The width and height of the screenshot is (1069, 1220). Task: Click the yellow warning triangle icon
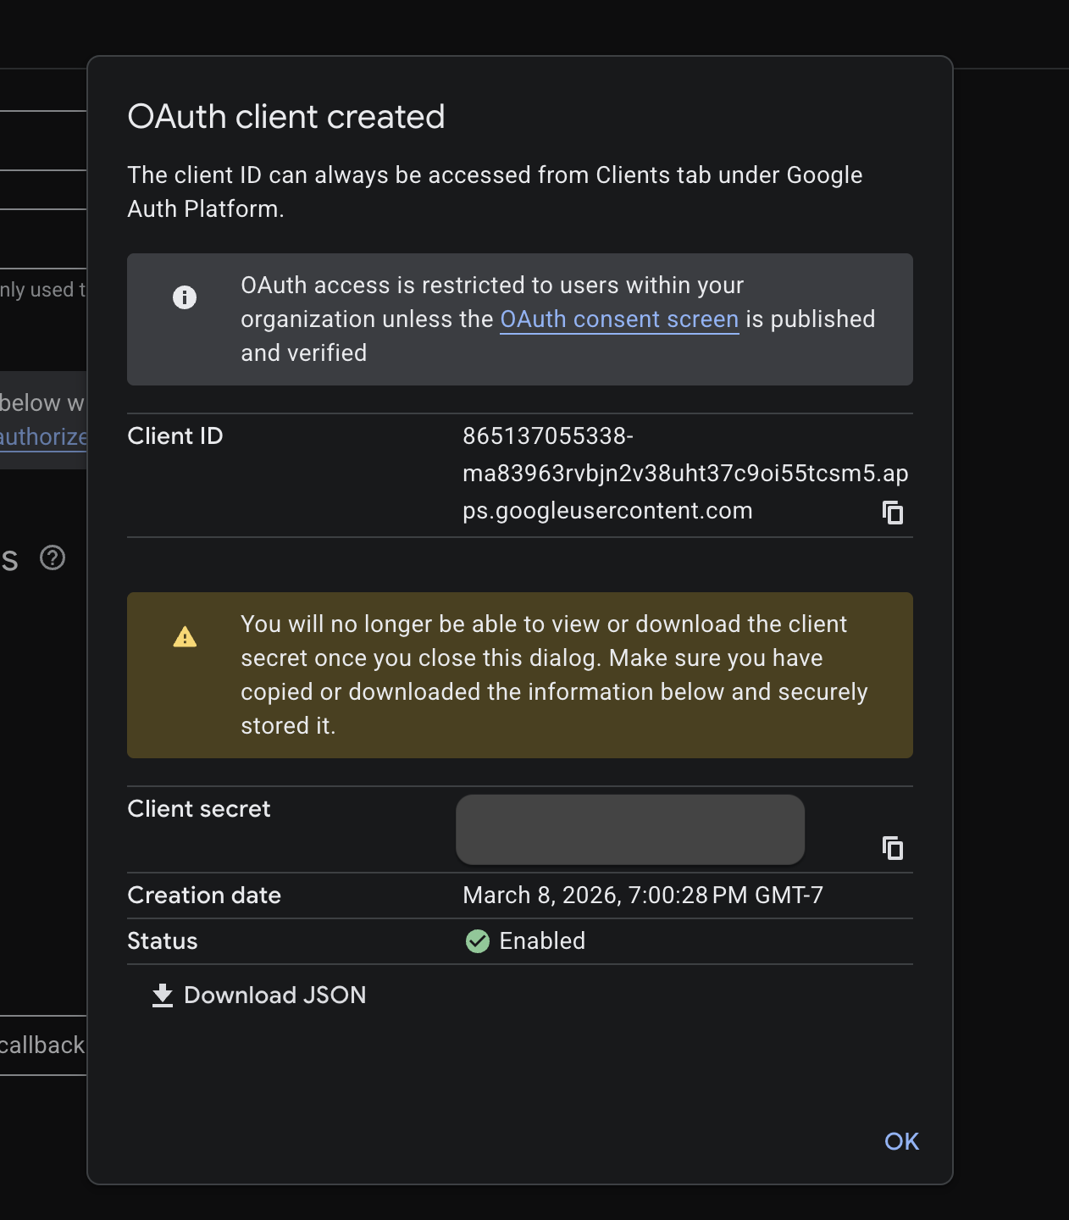coord(185,637)
